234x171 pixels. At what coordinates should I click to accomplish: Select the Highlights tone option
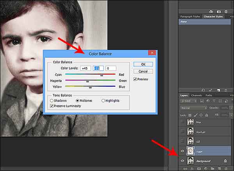(x=103, y=101)
